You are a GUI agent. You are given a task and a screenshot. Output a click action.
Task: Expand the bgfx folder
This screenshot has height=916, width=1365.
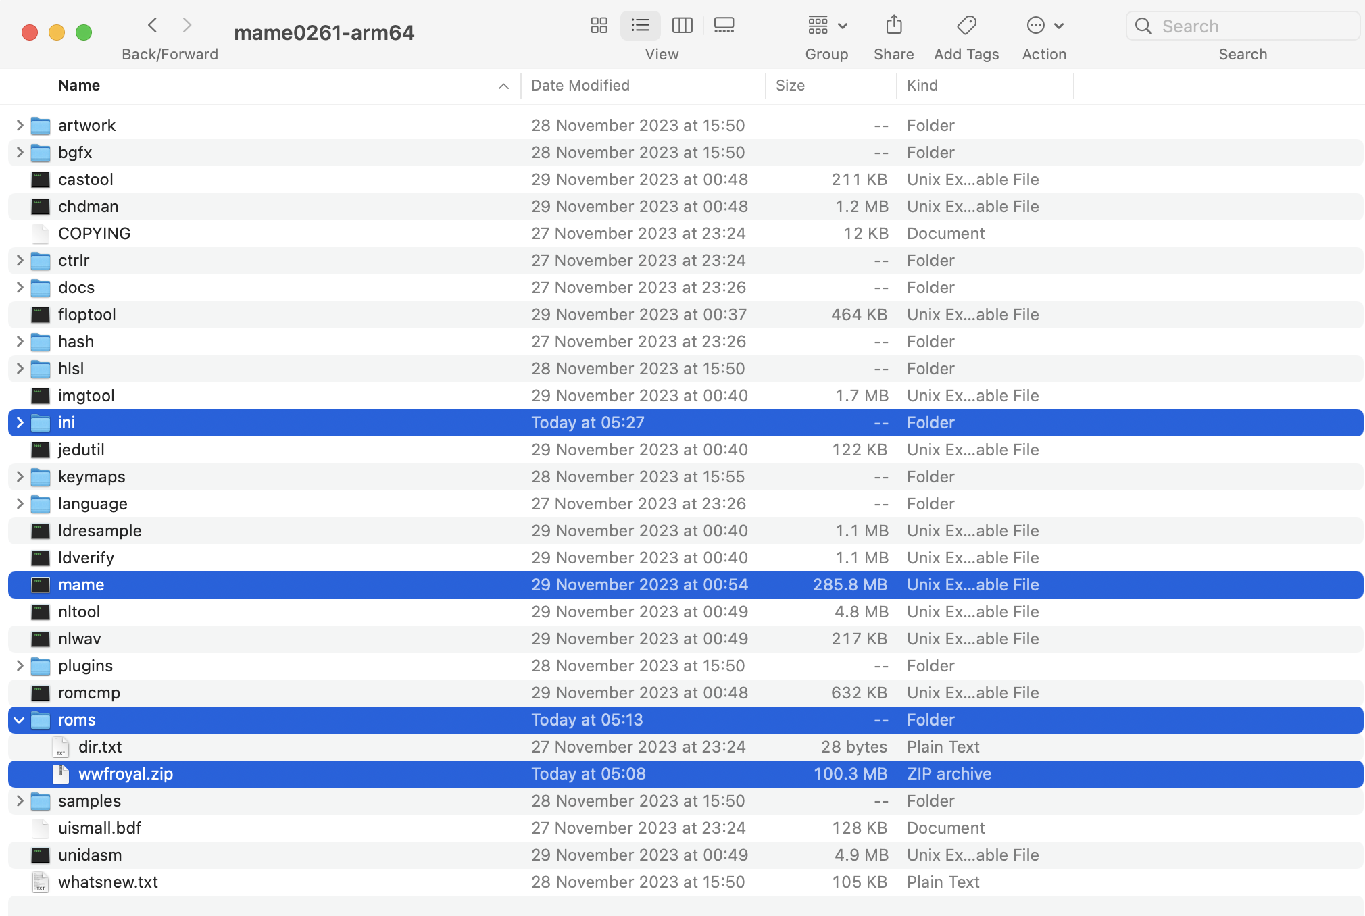(x=20, y=152)
